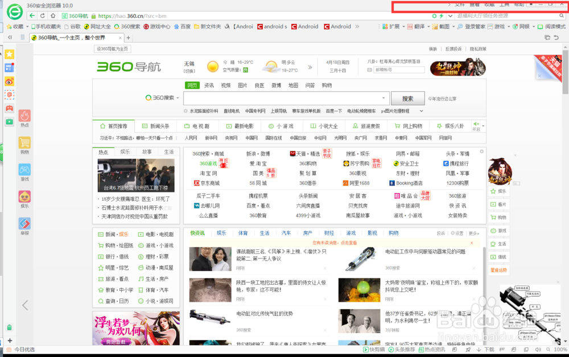Viewport: 569px width, 357px height.
Task: Open 头条推荐 in status bar
Action: [402, 350]
